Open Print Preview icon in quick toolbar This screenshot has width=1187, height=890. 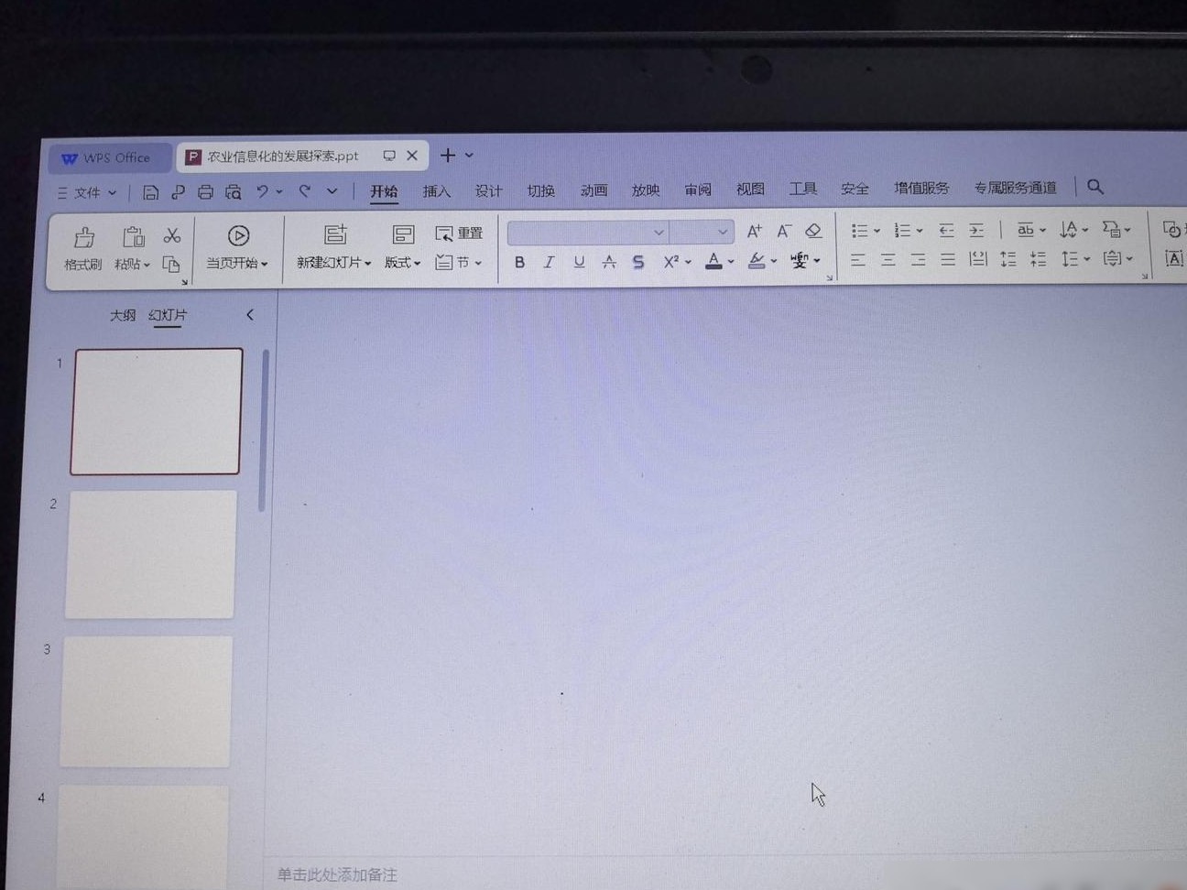click(234, 192)
